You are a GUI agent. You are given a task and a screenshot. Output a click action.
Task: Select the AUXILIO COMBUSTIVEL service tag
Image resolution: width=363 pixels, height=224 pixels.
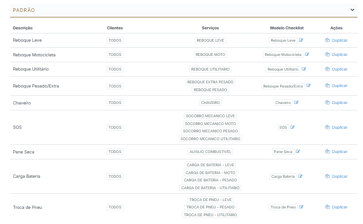click(210, 152)
